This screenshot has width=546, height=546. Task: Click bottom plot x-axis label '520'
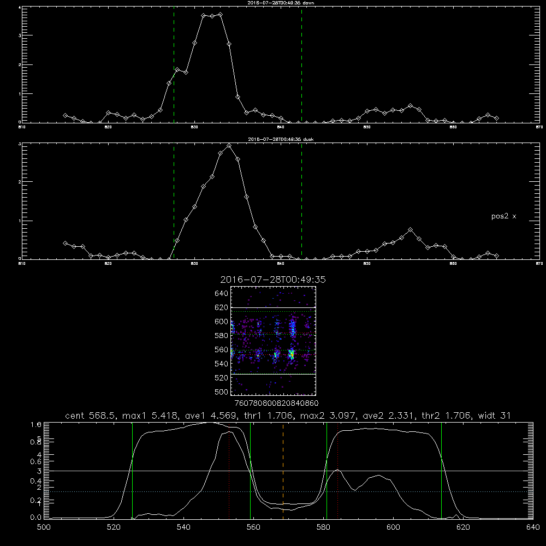[114, 527]
